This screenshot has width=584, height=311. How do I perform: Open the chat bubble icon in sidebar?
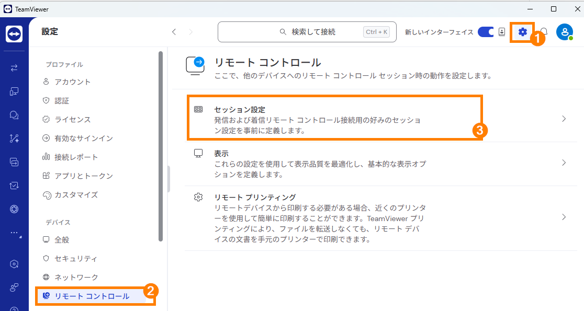(14, 115)
